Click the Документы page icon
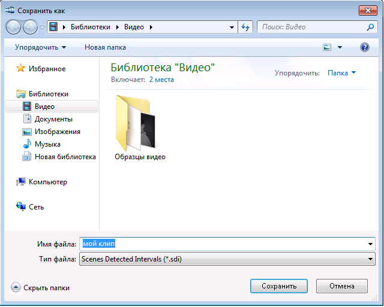This screenshot has height=307, width=384. (x=27, y=119)
